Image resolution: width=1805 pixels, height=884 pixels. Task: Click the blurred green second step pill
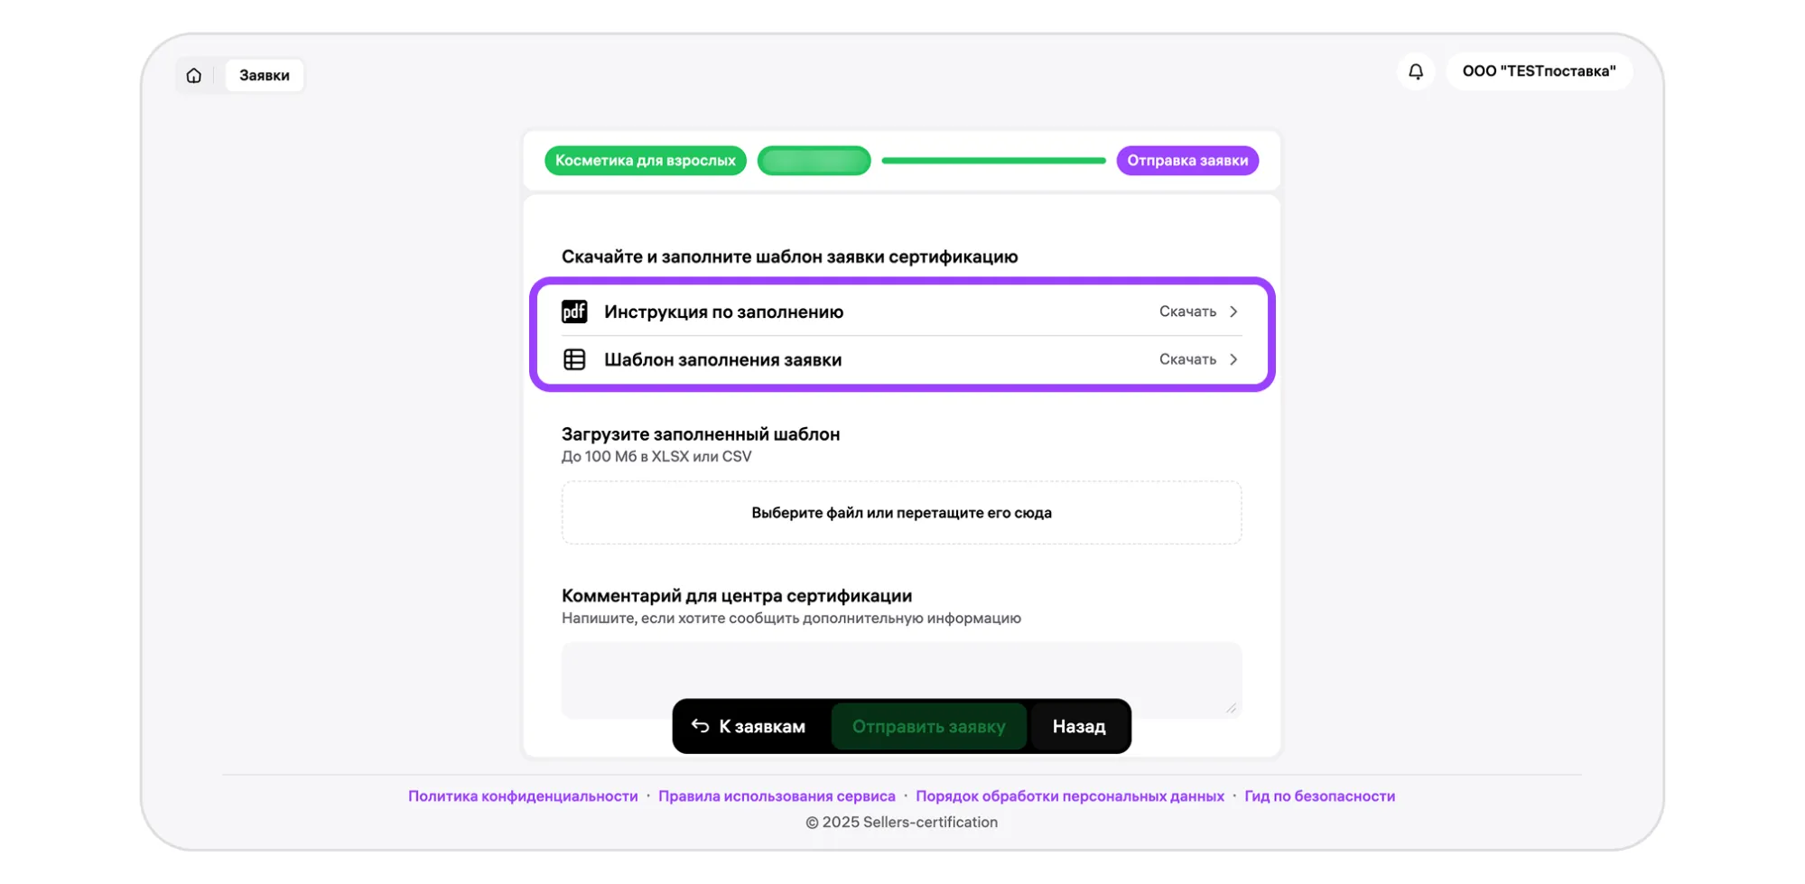pos(814,161)
